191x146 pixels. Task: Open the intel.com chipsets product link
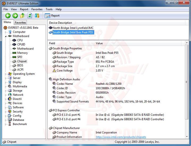121,137
